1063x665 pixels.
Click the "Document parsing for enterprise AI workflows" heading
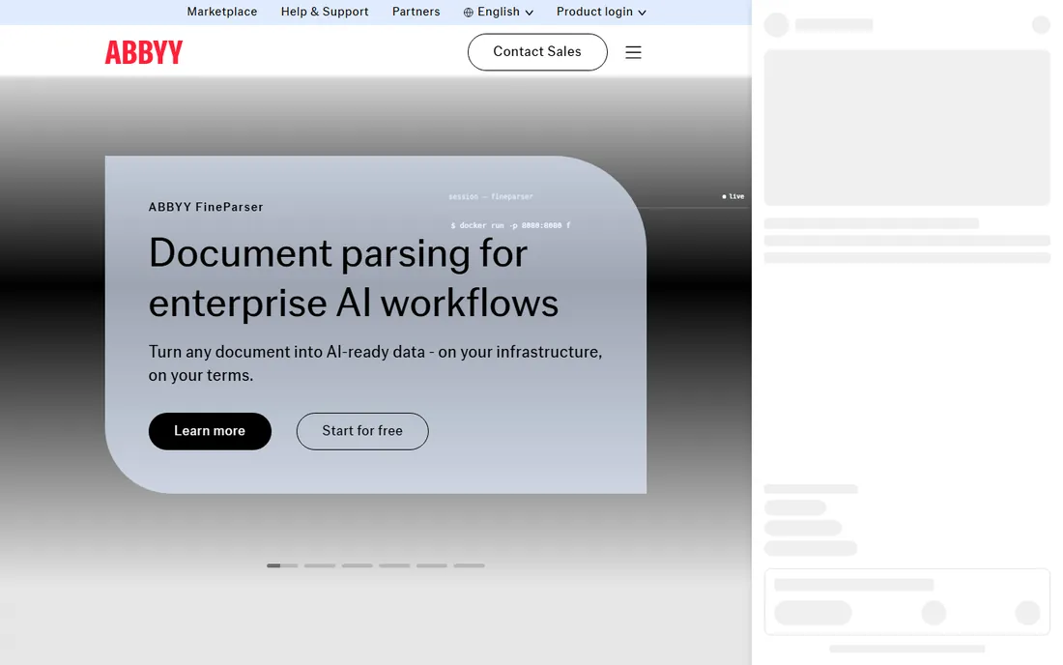point(353,278)
